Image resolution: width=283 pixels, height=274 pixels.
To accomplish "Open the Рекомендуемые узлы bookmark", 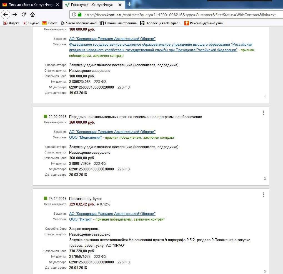I will (204, 23).
